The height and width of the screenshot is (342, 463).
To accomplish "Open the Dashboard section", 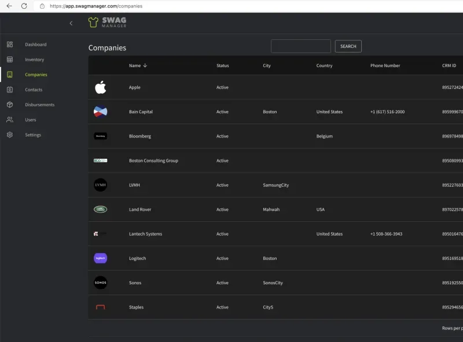I will point(35,44).
